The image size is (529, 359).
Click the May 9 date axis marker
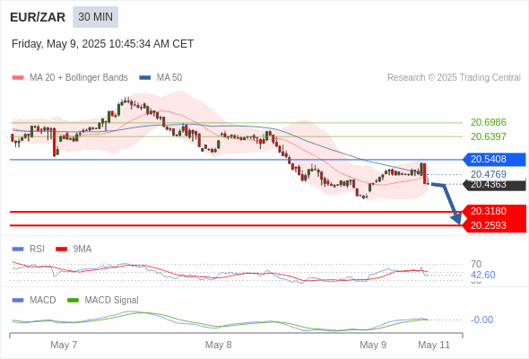click(373, 345)
